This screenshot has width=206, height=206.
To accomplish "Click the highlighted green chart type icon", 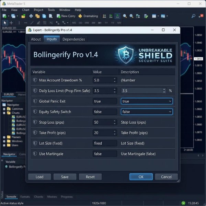I will coord(117,16).
